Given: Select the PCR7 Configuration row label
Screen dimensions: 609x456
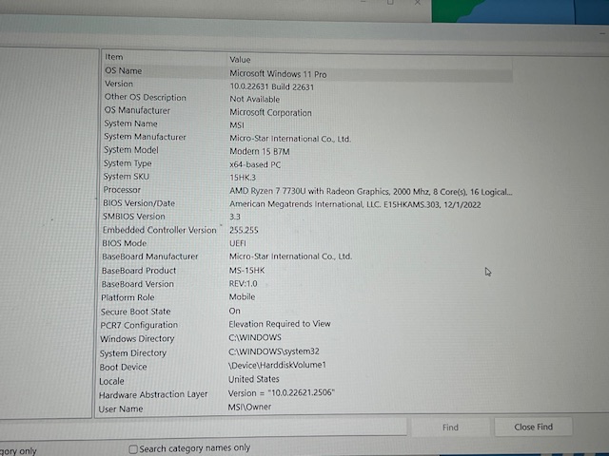Looking at the screenshot, I should coord(139,325).
